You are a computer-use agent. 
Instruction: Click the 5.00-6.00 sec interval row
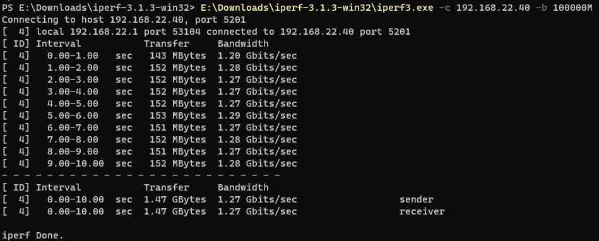click(x=150, y=115)
